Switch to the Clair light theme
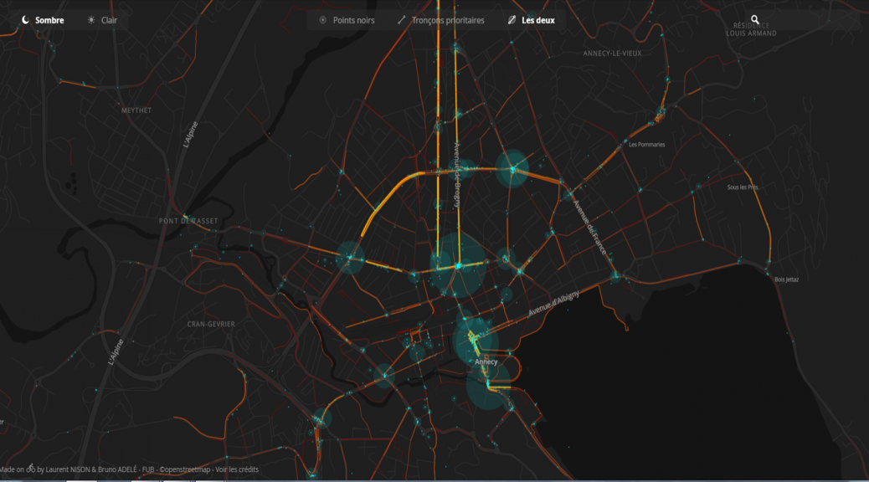 [x=102, y=20]
